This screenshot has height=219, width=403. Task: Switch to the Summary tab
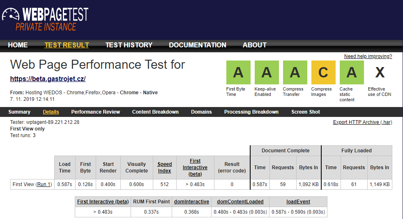(19, 112)
